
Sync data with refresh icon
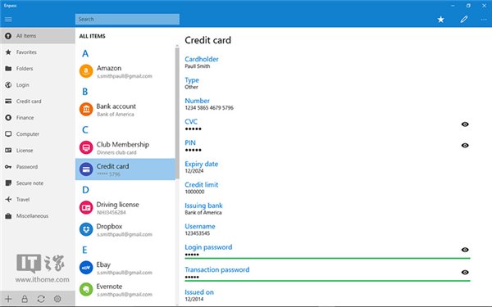coord(41,299)
